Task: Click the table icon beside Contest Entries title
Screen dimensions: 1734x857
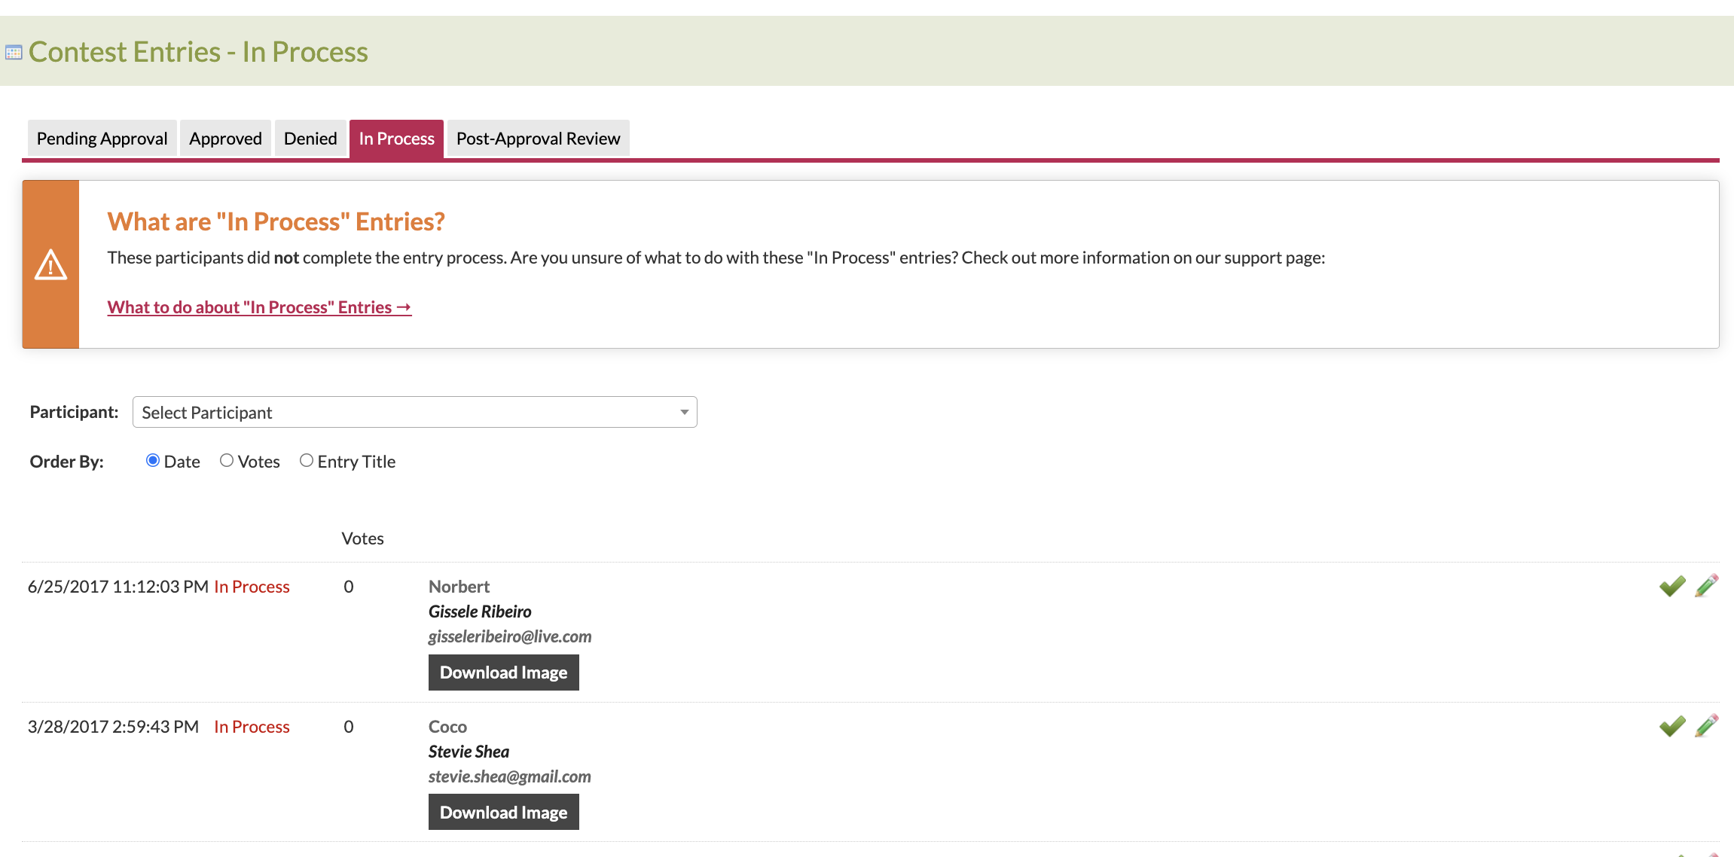Action: point(14,53)
